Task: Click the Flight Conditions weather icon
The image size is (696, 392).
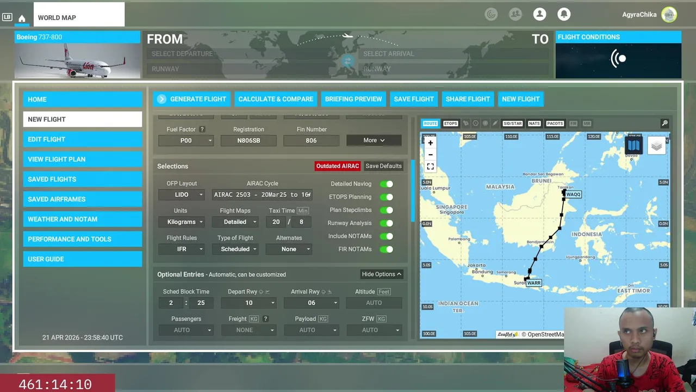Action: [x=618, y=59]
